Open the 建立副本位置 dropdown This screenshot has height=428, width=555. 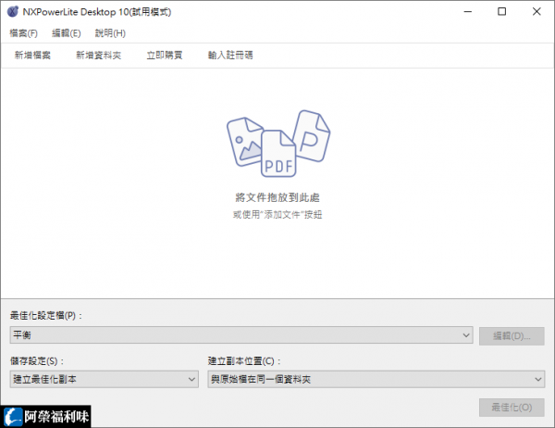376,379
